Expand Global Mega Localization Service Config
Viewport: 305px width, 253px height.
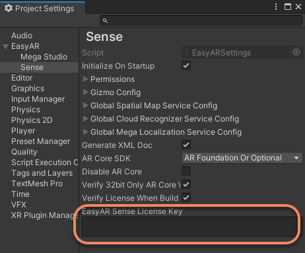pyautogui.click(x=85, y=131)
